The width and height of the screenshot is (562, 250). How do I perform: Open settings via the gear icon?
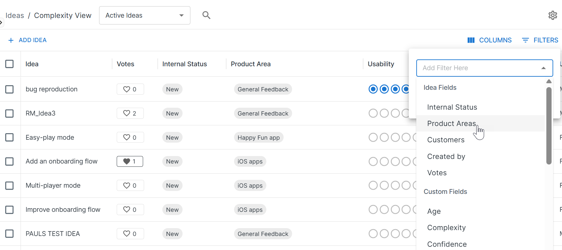point(553,15)
